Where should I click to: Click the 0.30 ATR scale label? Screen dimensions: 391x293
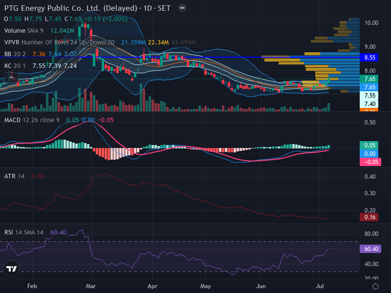[370, 193]
